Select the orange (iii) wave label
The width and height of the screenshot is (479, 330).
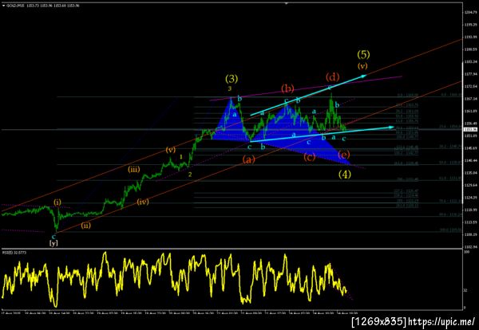click(134, 170)
